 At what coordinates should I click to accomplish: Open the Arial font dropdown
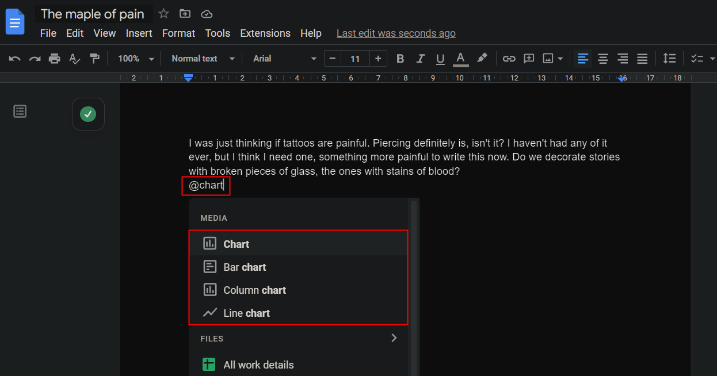(285, 59)
